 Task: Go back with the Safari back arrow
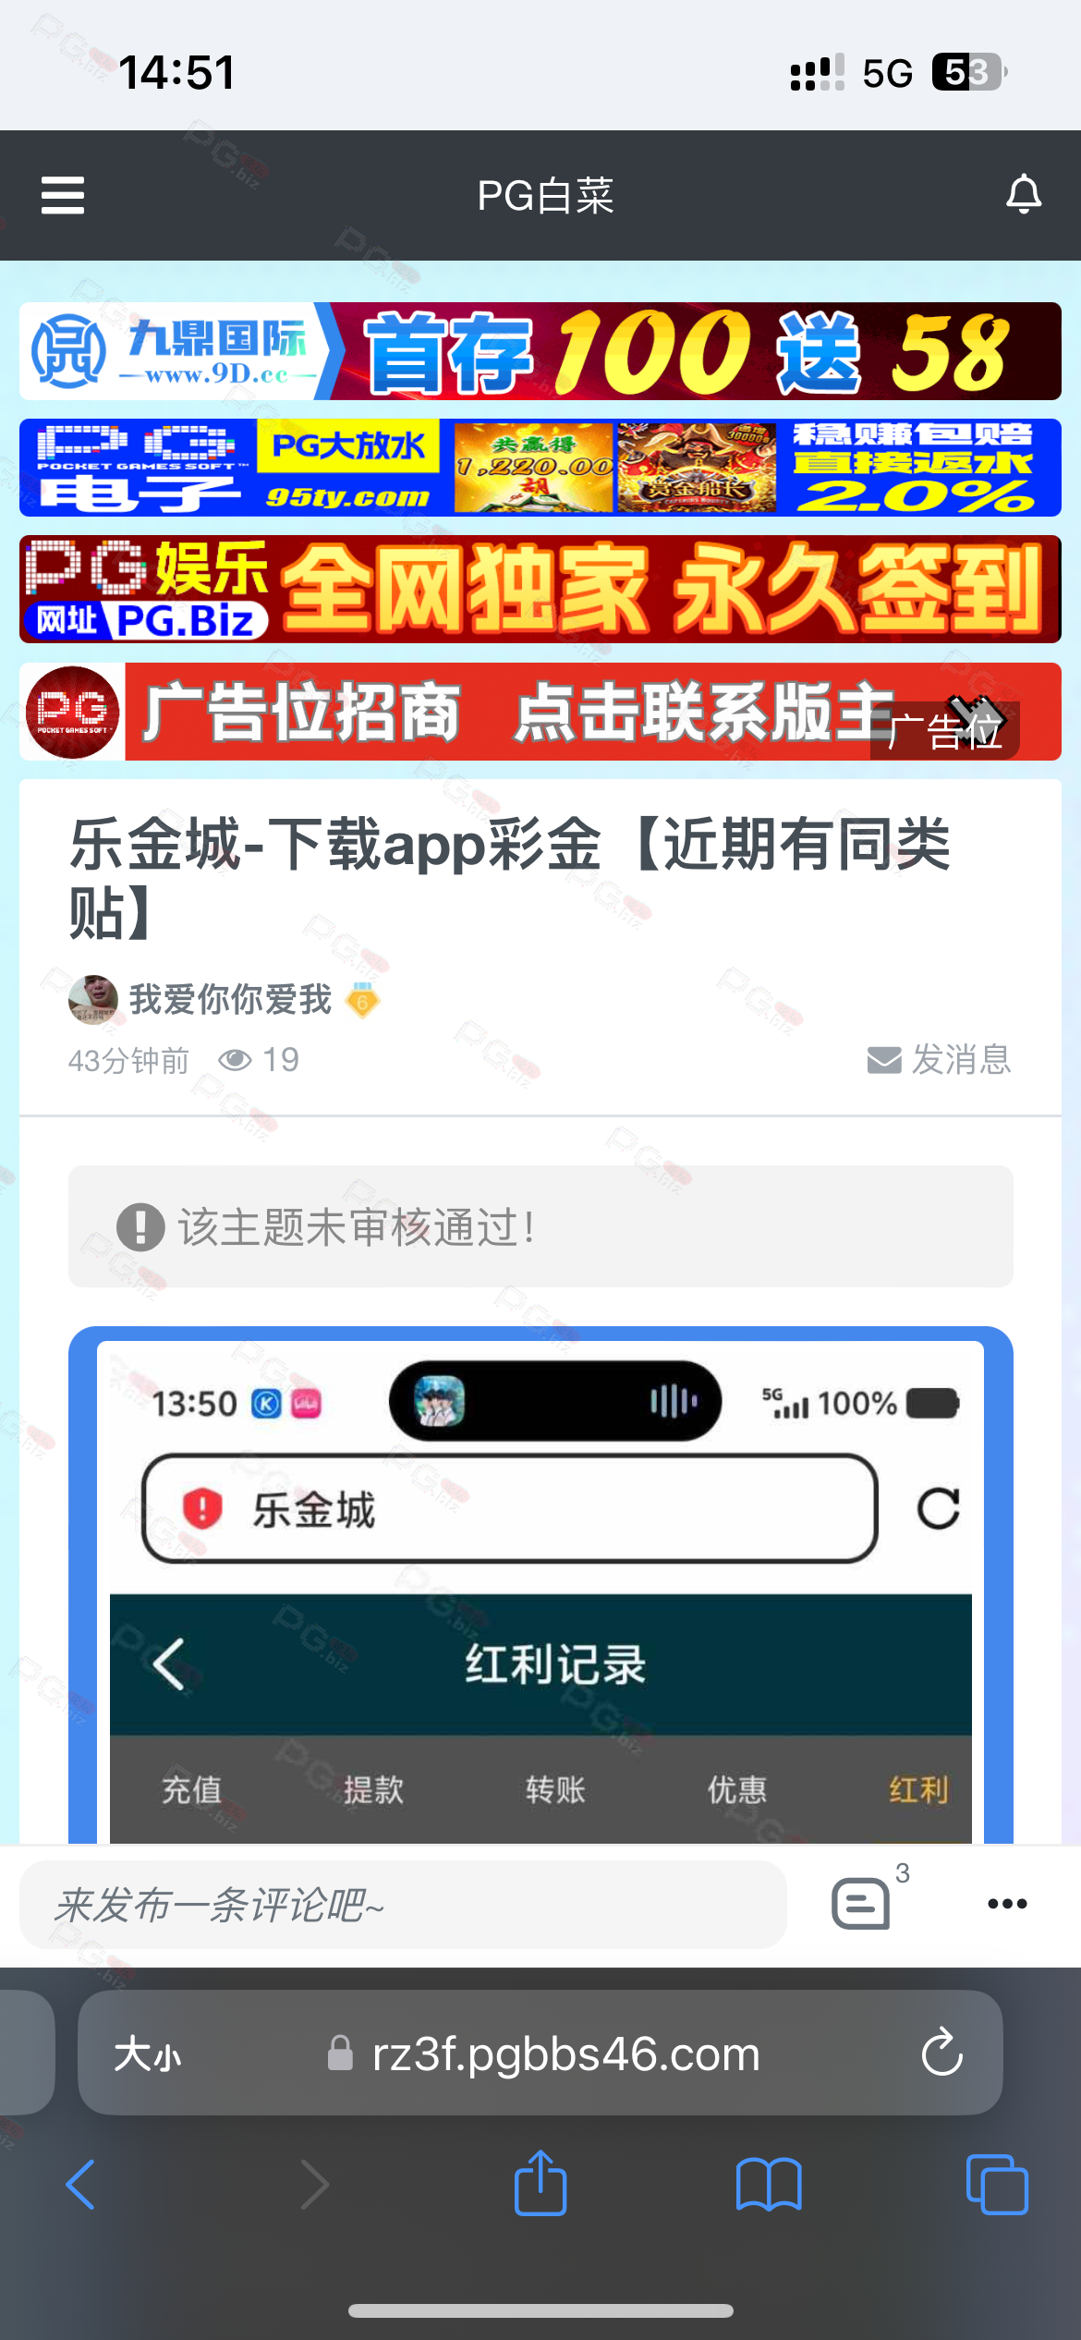(80, 2185)
